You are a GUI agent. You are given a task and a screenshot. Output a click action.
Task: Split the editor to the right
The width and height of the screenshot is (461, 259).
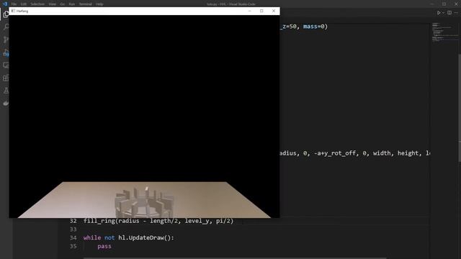tap(449, 13)
